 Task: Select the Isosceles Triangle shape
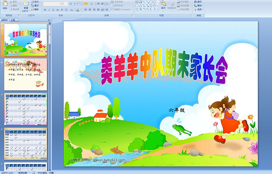(x=140, y=6)
